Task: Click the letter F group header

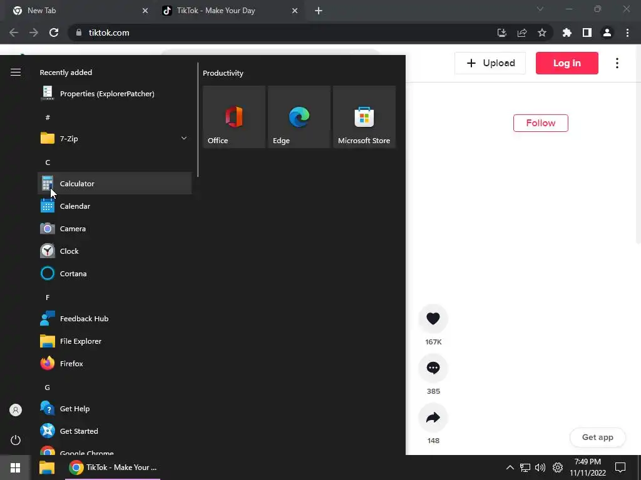Action: click(48, 297)
